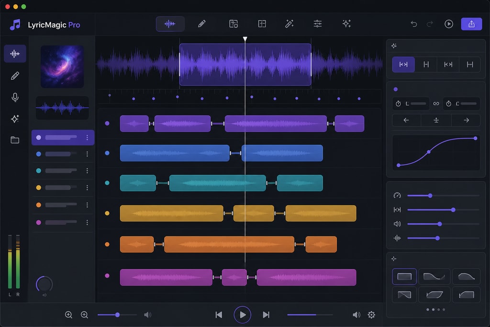490x327 pixels.
Task: Select the purple track in track list
Action: click(x=63, y=137)
